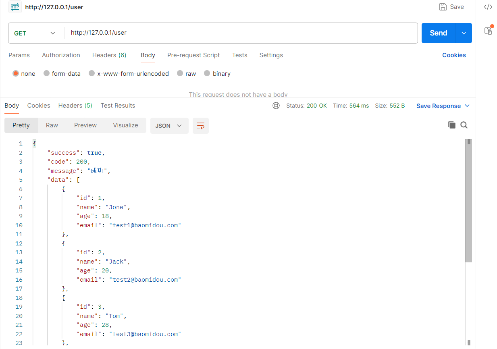Select the form-data body option
The width and height of the screenshot is (497, 349).
coord(47,73)
